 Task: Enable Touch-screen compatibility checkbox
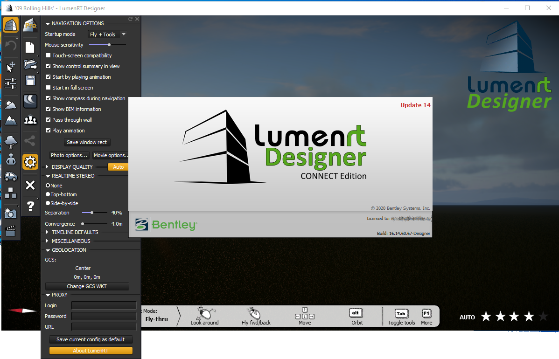(48, 55)
